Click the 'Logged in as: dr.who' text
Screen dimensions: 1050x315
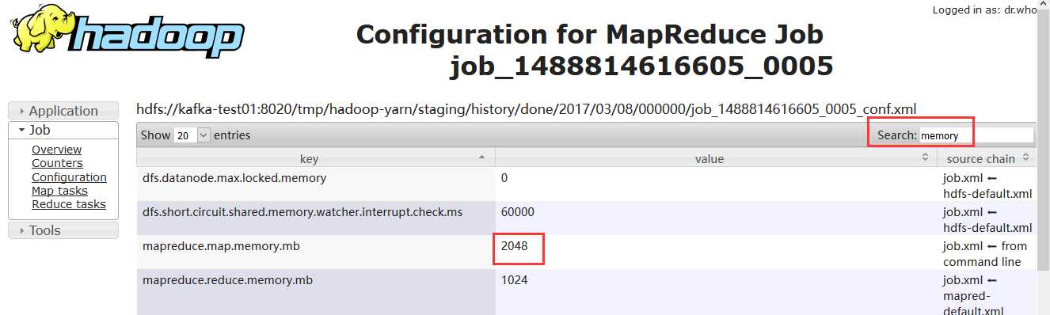point(984,9)
